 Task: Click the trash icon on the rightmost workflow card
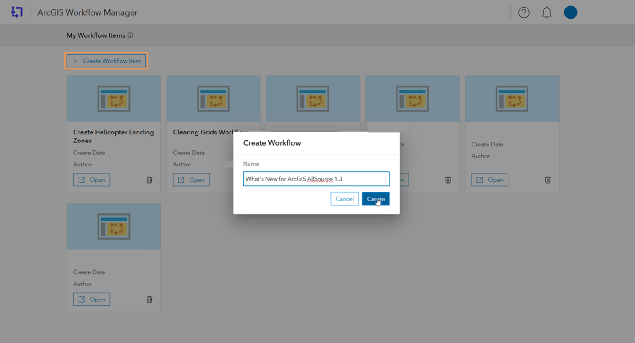tap(548, 180)
